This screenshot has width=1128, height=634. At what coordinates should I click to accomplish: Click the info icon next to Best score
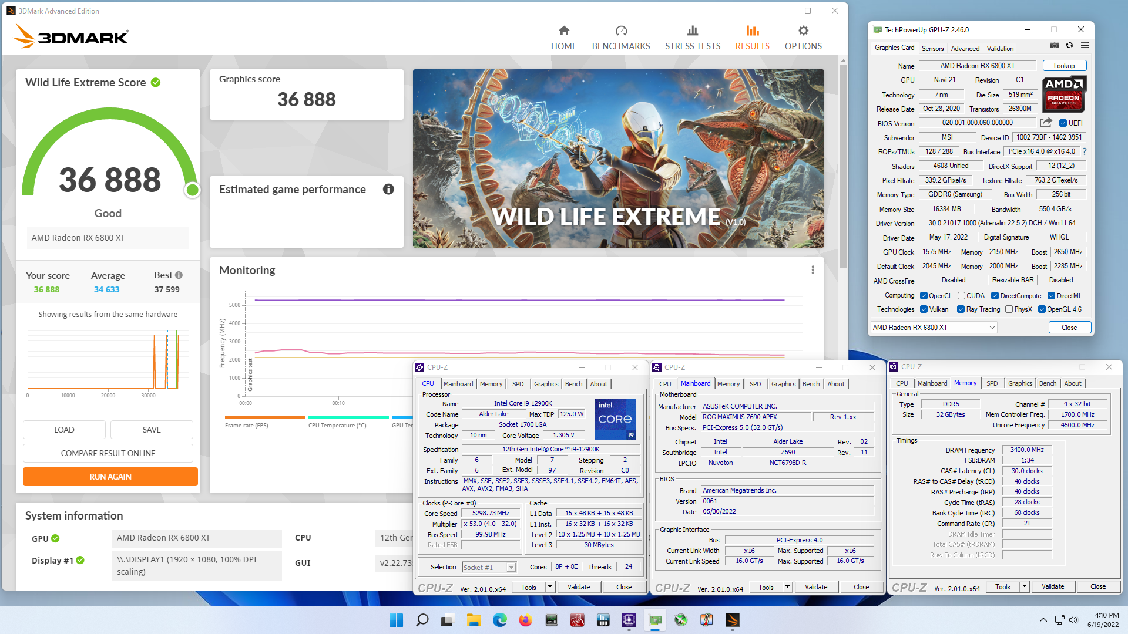[x=179, y=275]
